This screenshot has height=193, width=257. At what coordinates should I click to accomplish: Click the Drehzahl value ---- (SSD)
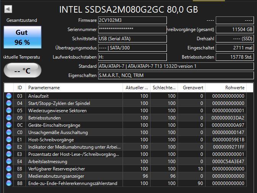coord(235,39)
